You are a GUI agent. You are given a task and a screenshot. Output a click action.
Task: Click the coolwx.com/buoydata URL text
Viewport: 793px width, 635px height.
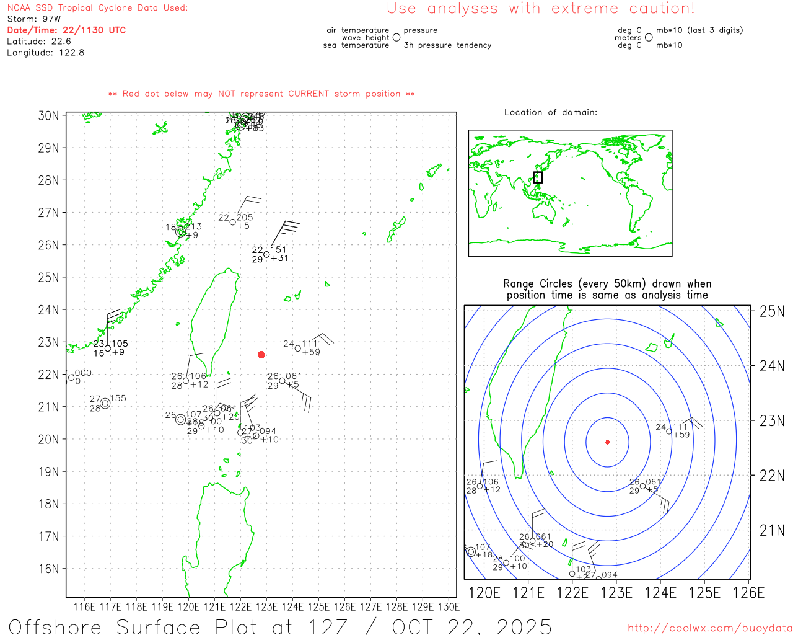(710, 628)
